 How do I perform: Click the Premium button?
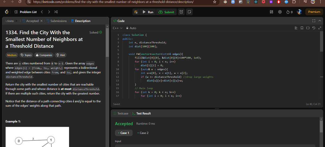[x=314, y=12]
